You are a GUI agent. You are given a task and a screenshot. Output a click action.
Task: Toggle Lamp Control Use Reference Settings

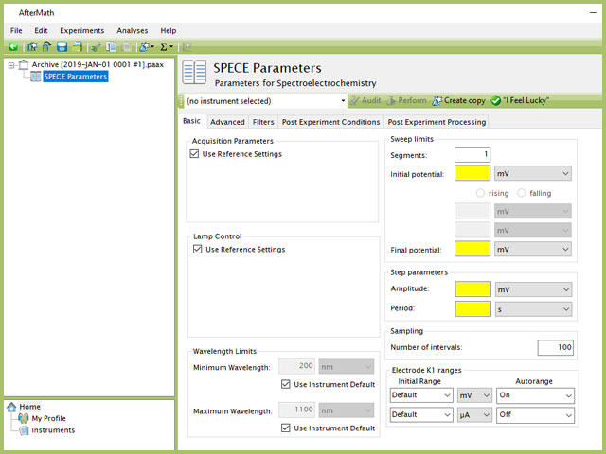(x=198, y=249)
